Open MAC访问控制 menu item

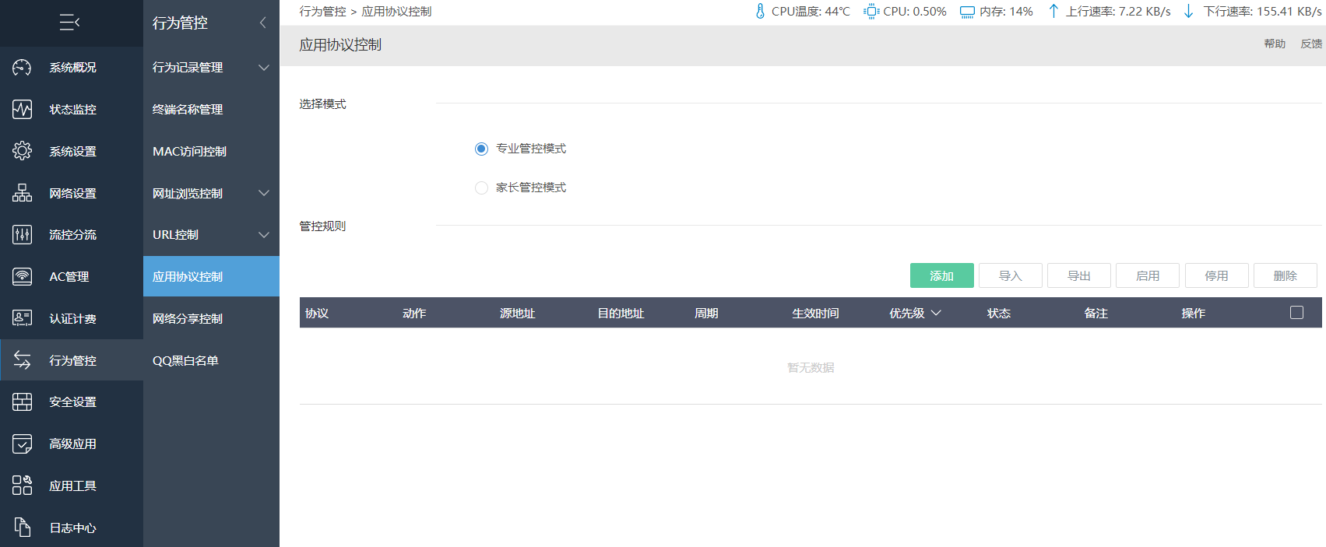tap(211, 151)
